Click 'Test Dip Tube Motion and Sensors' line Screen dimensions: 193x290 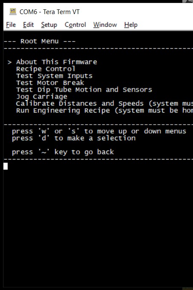(x=84, y=90)
